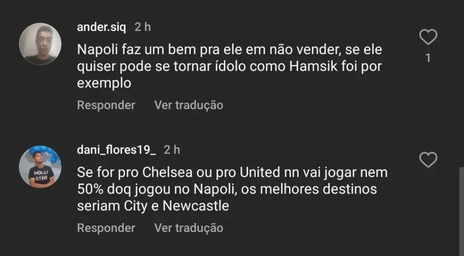Click the 2 h timestamp beside dani_flores19_
This screenshot has height=256, width=464.
172,150
